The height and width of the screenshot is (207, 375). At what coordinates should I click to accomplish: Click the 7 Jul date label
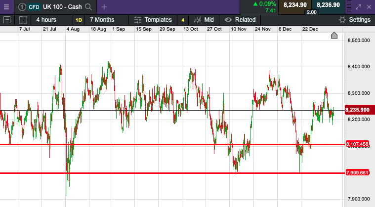24,29
